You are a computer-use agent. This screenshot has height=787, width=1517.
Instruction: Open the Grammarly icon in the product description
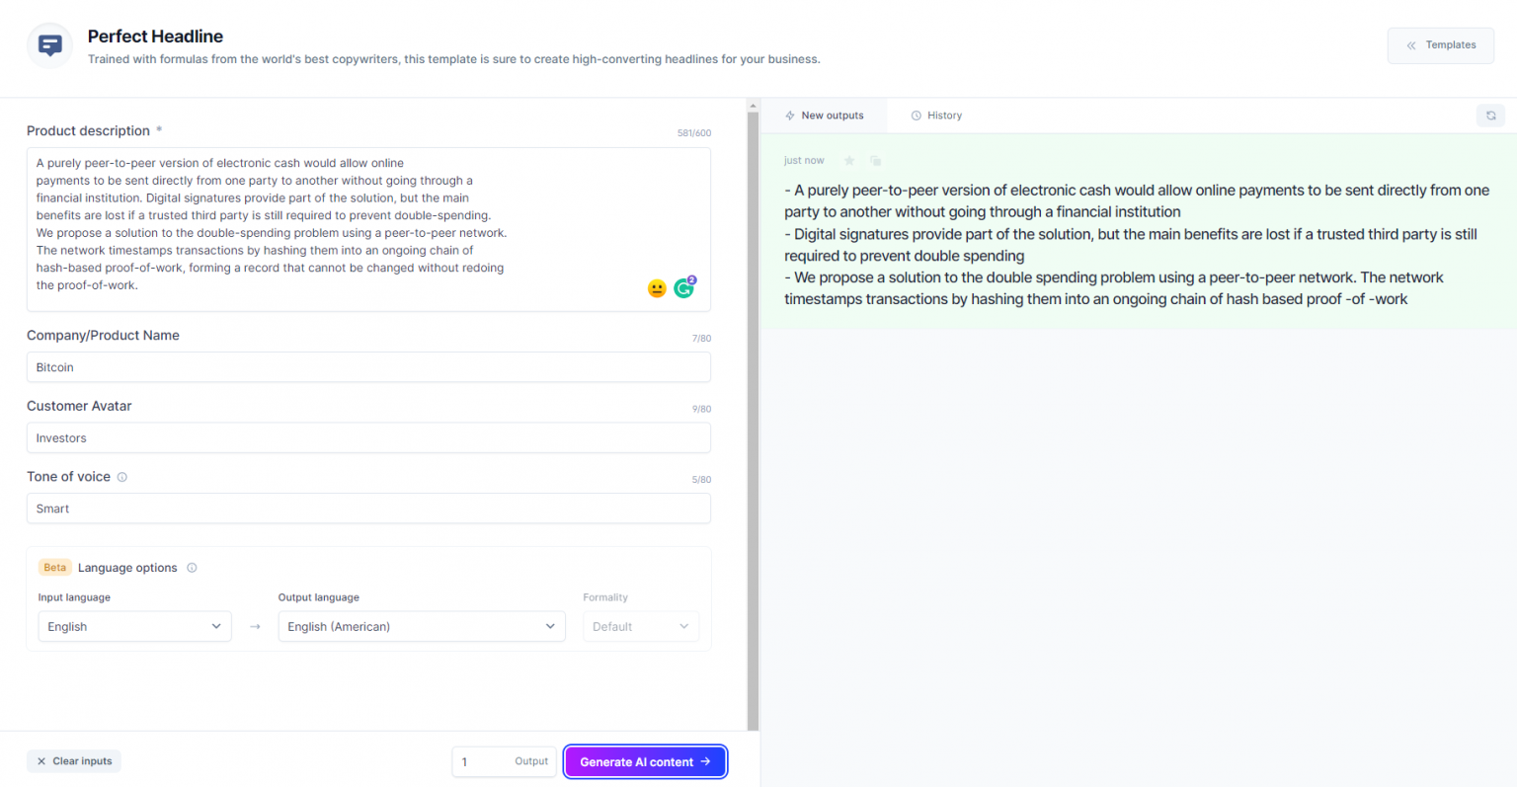[x=683, y=288]
